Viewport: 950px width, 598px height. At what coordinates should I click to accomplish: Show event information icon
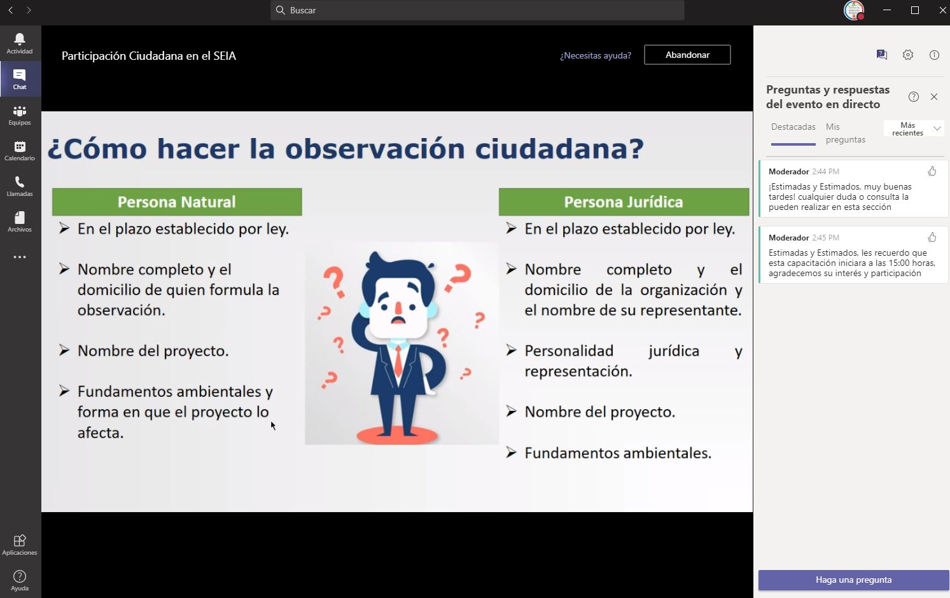tap(934, 55)
